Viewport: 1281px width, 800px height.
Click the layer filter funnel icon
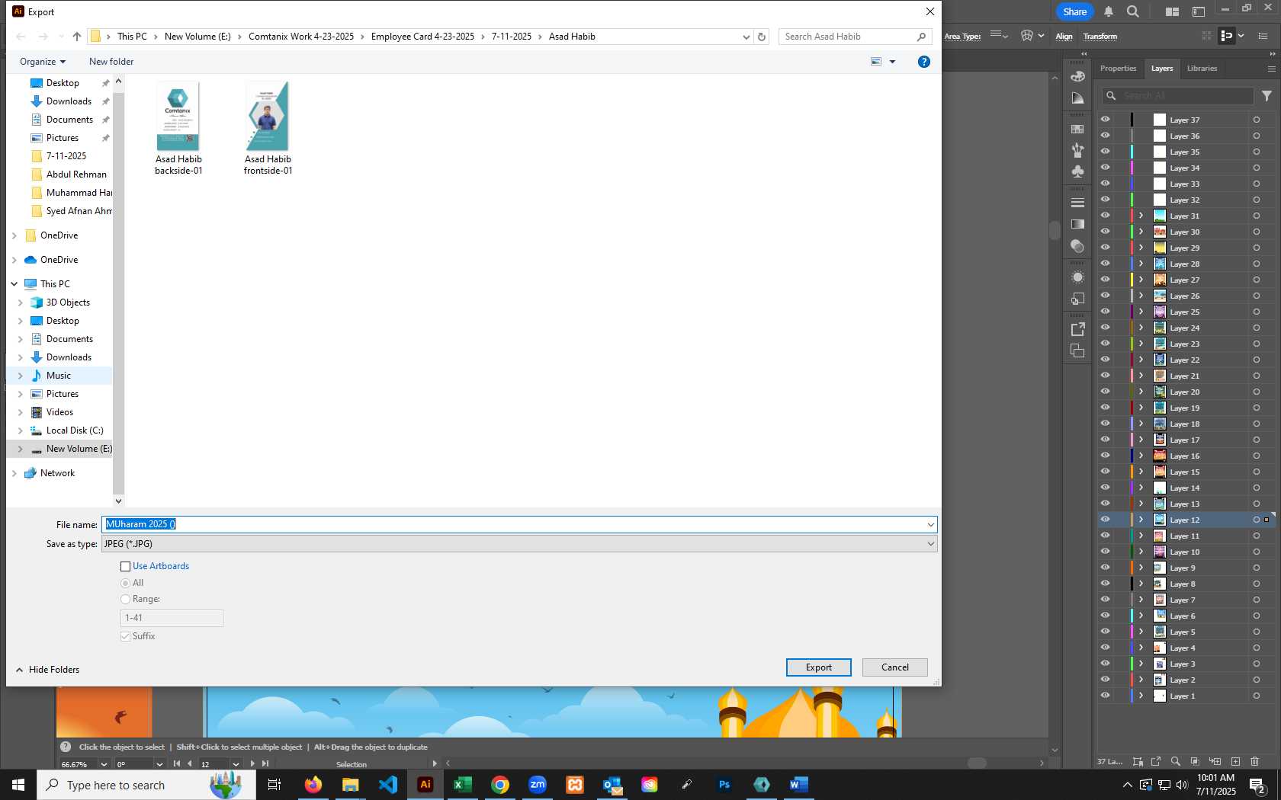[1267, 96]
